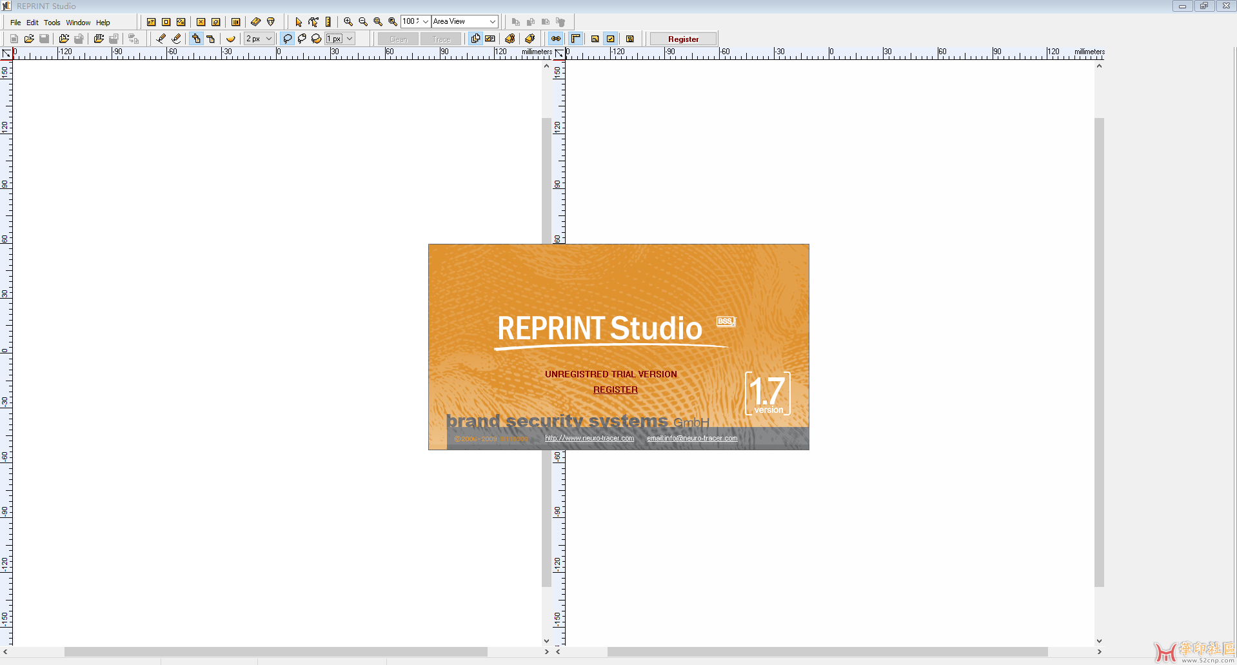Select the pencil draw tool
Viewport: 1237px width, 665px height.
pos(161,39)
